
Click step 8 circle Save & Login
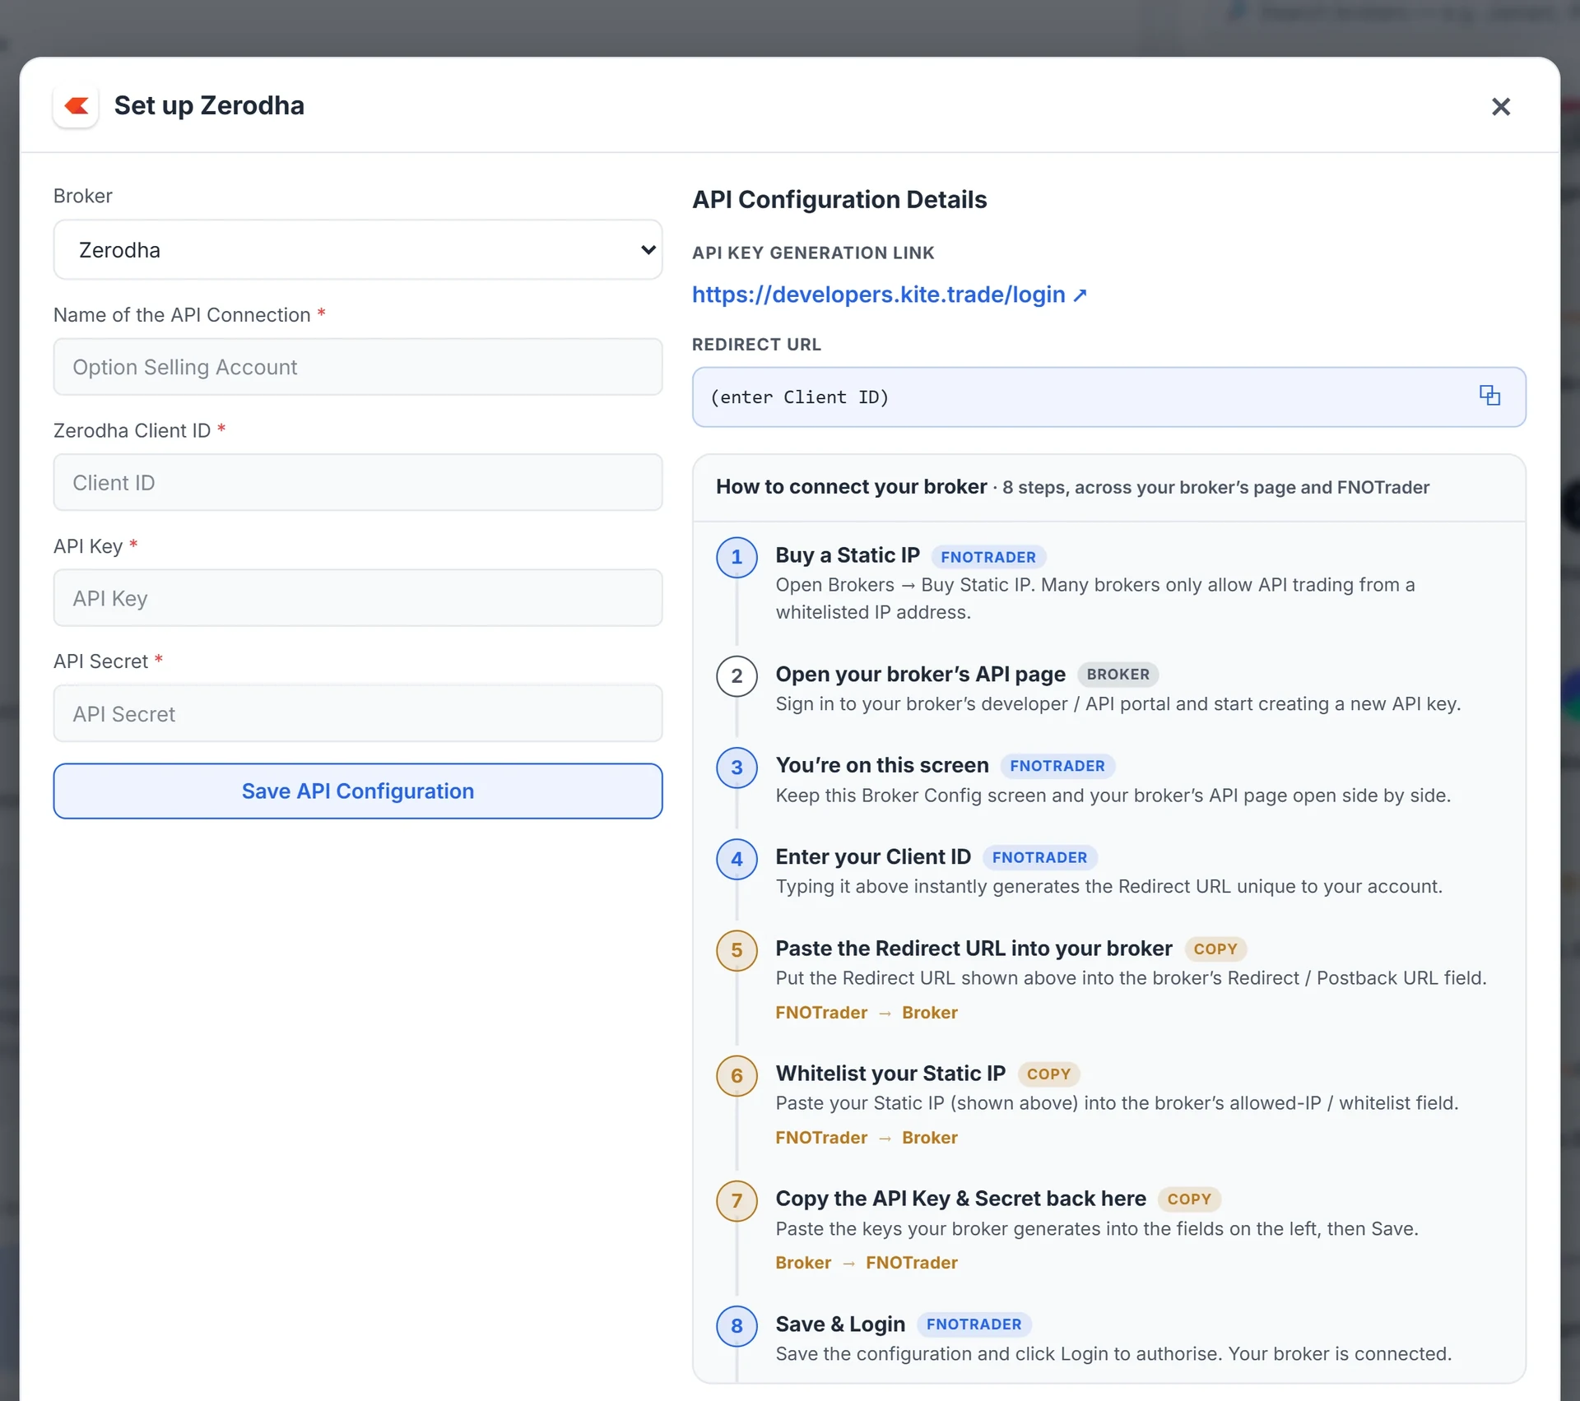pyautogui.click(x=737, y=1325)
